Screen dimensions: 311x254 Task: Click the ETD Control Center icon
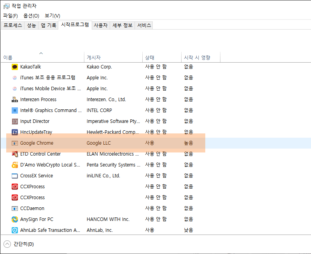pyautogui.click(x=15, y=154)
